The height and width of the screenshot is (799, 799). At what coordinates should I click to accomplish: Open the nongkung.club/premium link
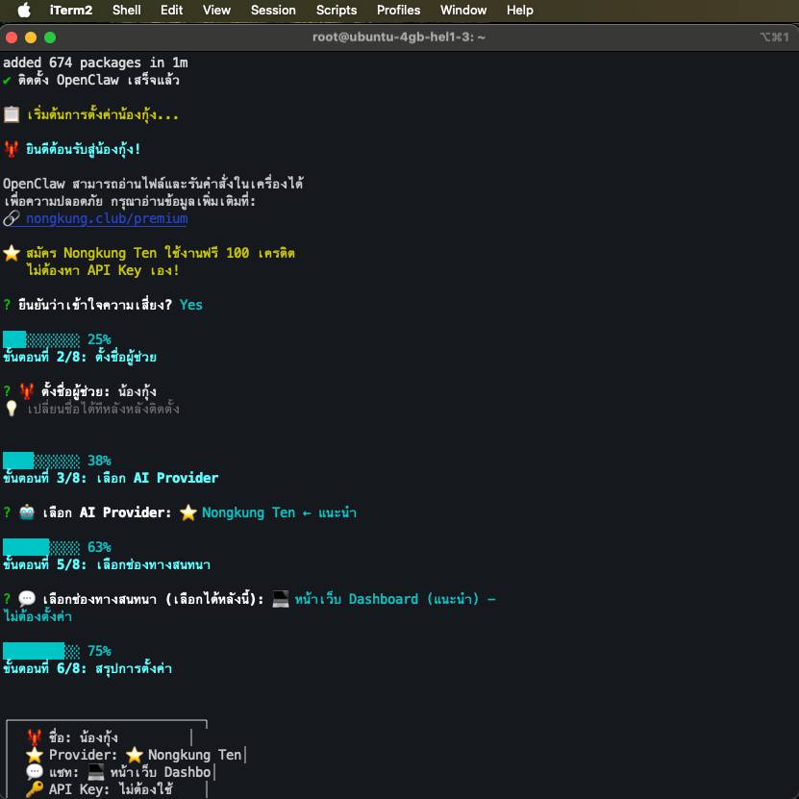tap(106, 218)
